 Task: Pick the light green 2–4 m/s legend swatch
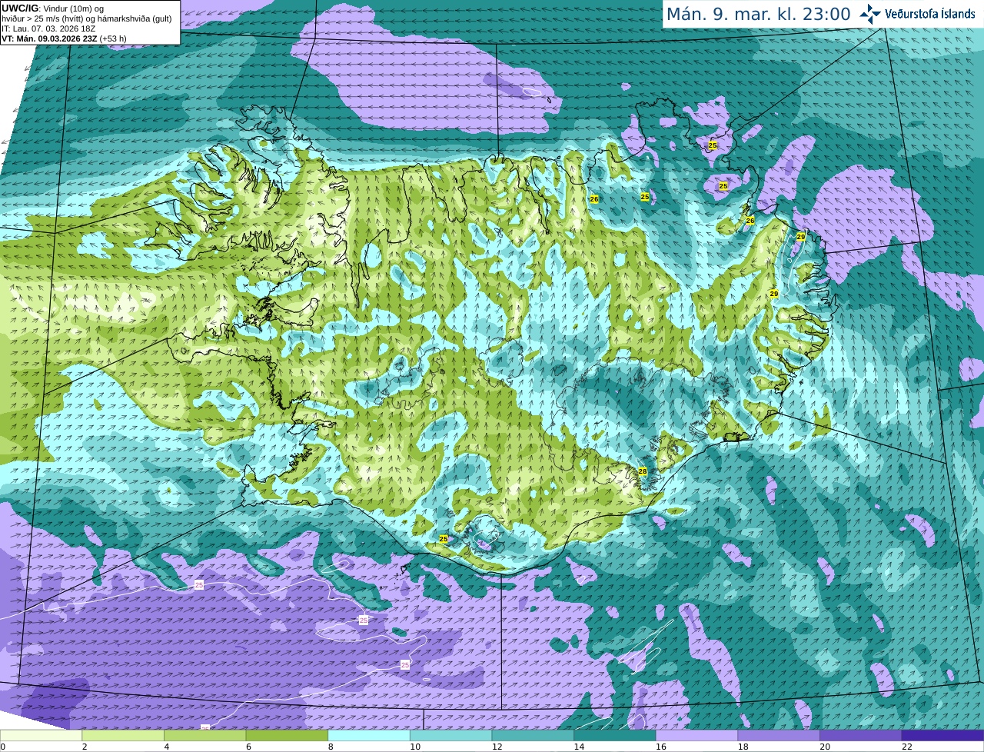[123, 735]
